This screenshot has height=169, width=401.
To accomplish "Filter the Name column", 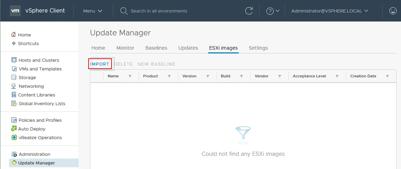I will (x=130, y=76).
